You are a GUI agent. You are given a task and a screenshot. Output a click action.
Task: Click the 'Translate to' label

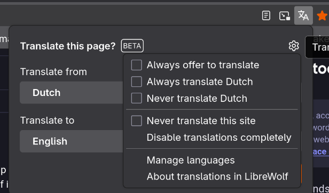pos(47,120)
